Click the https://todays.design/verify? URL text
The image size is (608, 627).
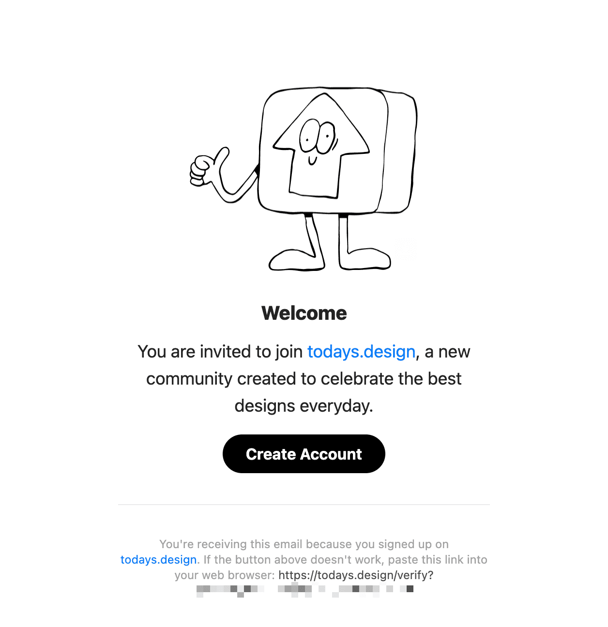tap(356, 575)
